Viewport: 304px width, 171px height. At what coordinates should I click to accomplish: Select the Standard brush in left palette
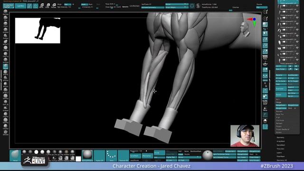pyautogui.click(x=5, y=11)
